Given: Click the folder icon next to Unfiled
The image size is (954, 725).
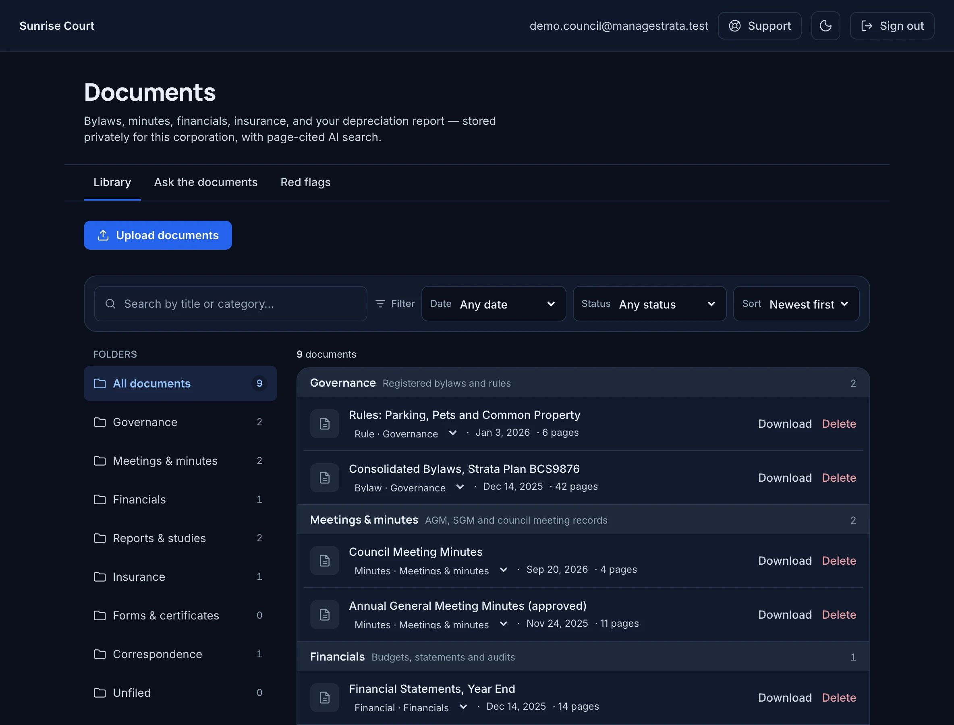Looking at the screenshot, I should tap(100, 693).
